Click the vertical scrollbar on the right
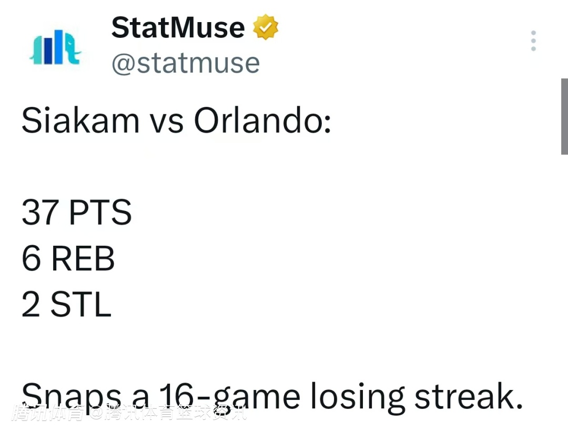 click(564, 116)
